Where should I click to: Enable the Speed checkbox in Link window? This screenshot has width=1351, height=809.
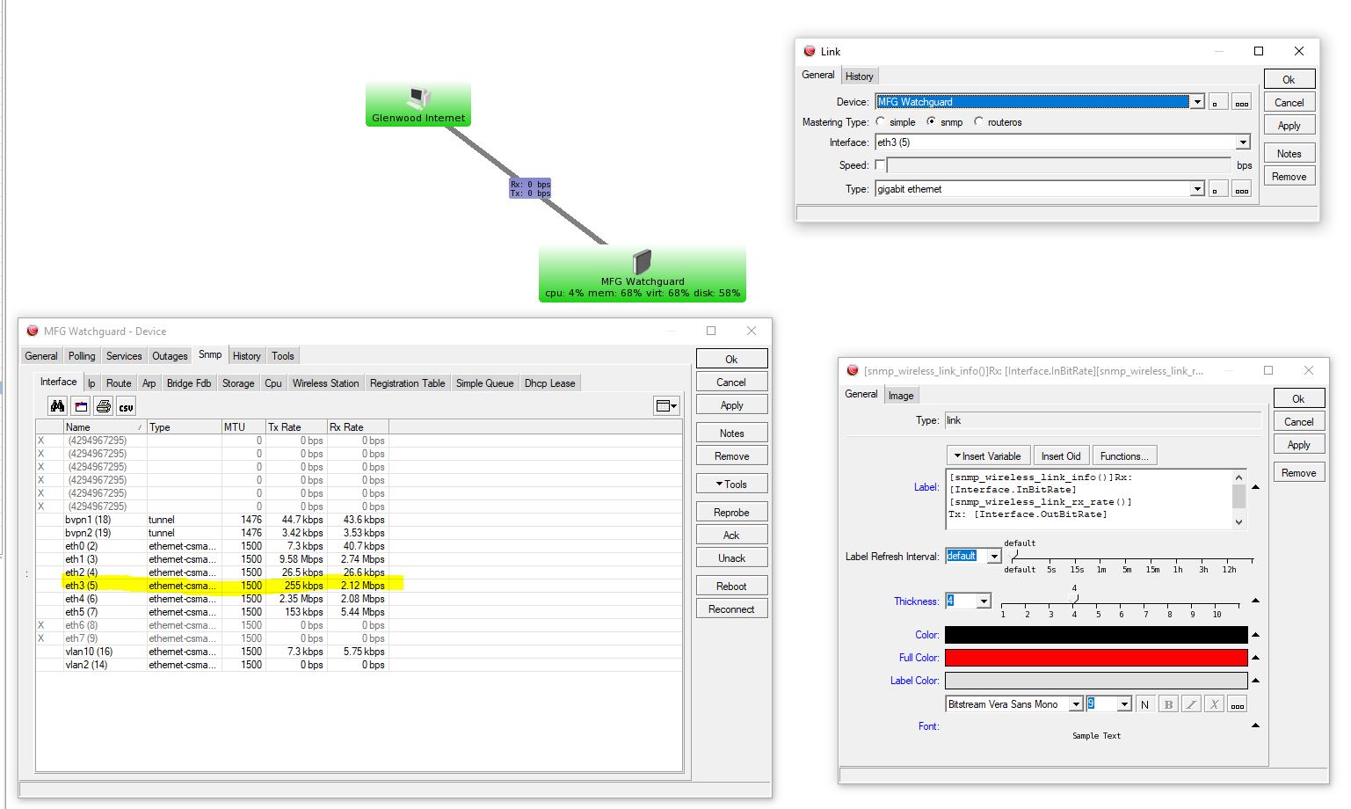[880, 165]
